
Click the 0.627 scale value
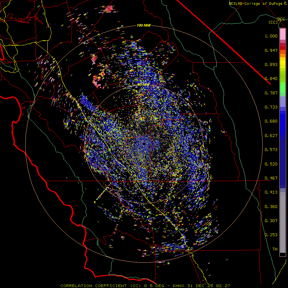click(271, 136)
